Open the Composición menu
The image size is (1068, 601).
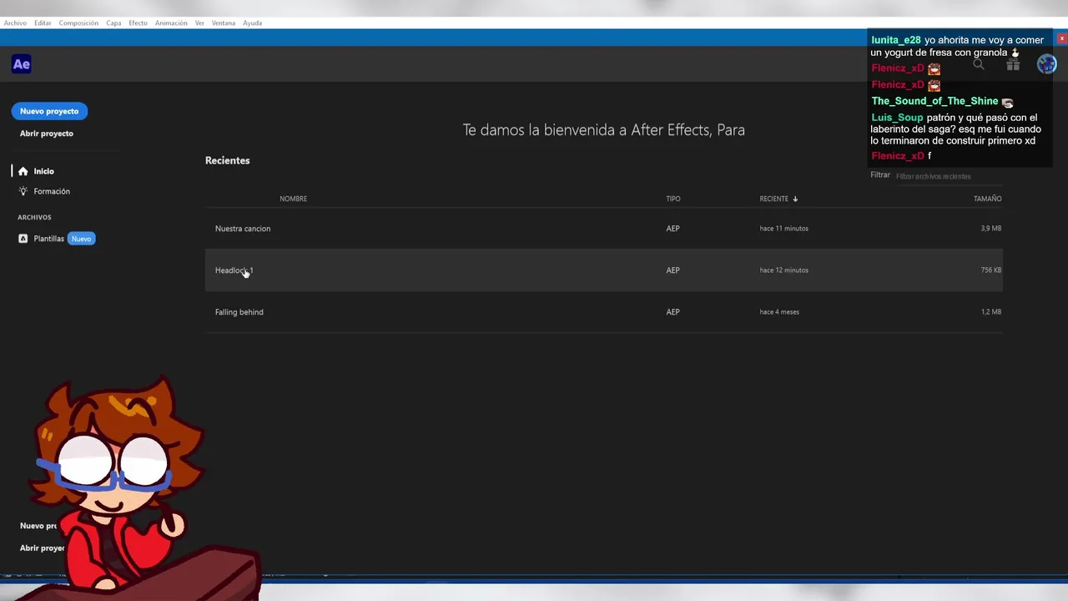point(78,23)
